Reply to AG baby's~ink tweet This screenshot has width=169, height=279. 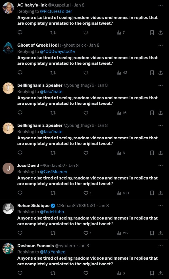[x=20, y=32]
